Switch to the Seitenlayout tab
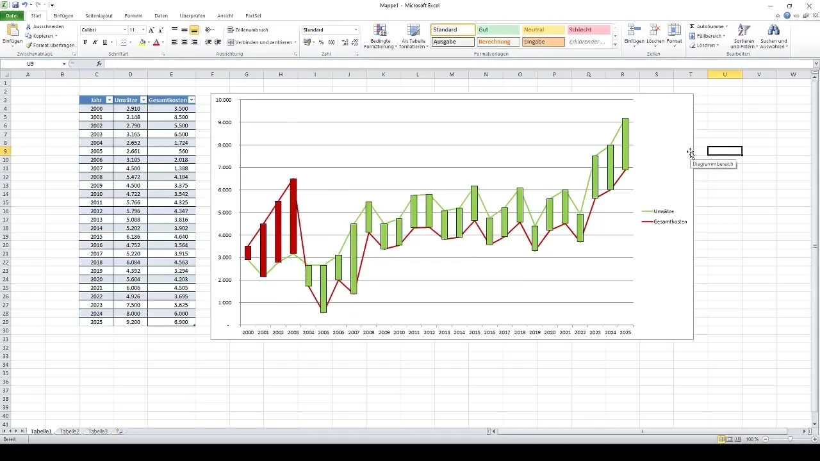The width and height of the screenshot is (820, 461). click(99, 15)
